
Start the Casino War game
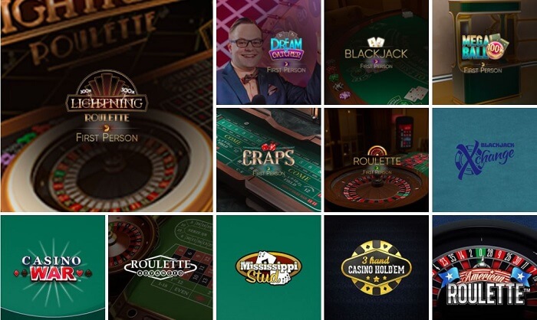(x=53, y=268)
